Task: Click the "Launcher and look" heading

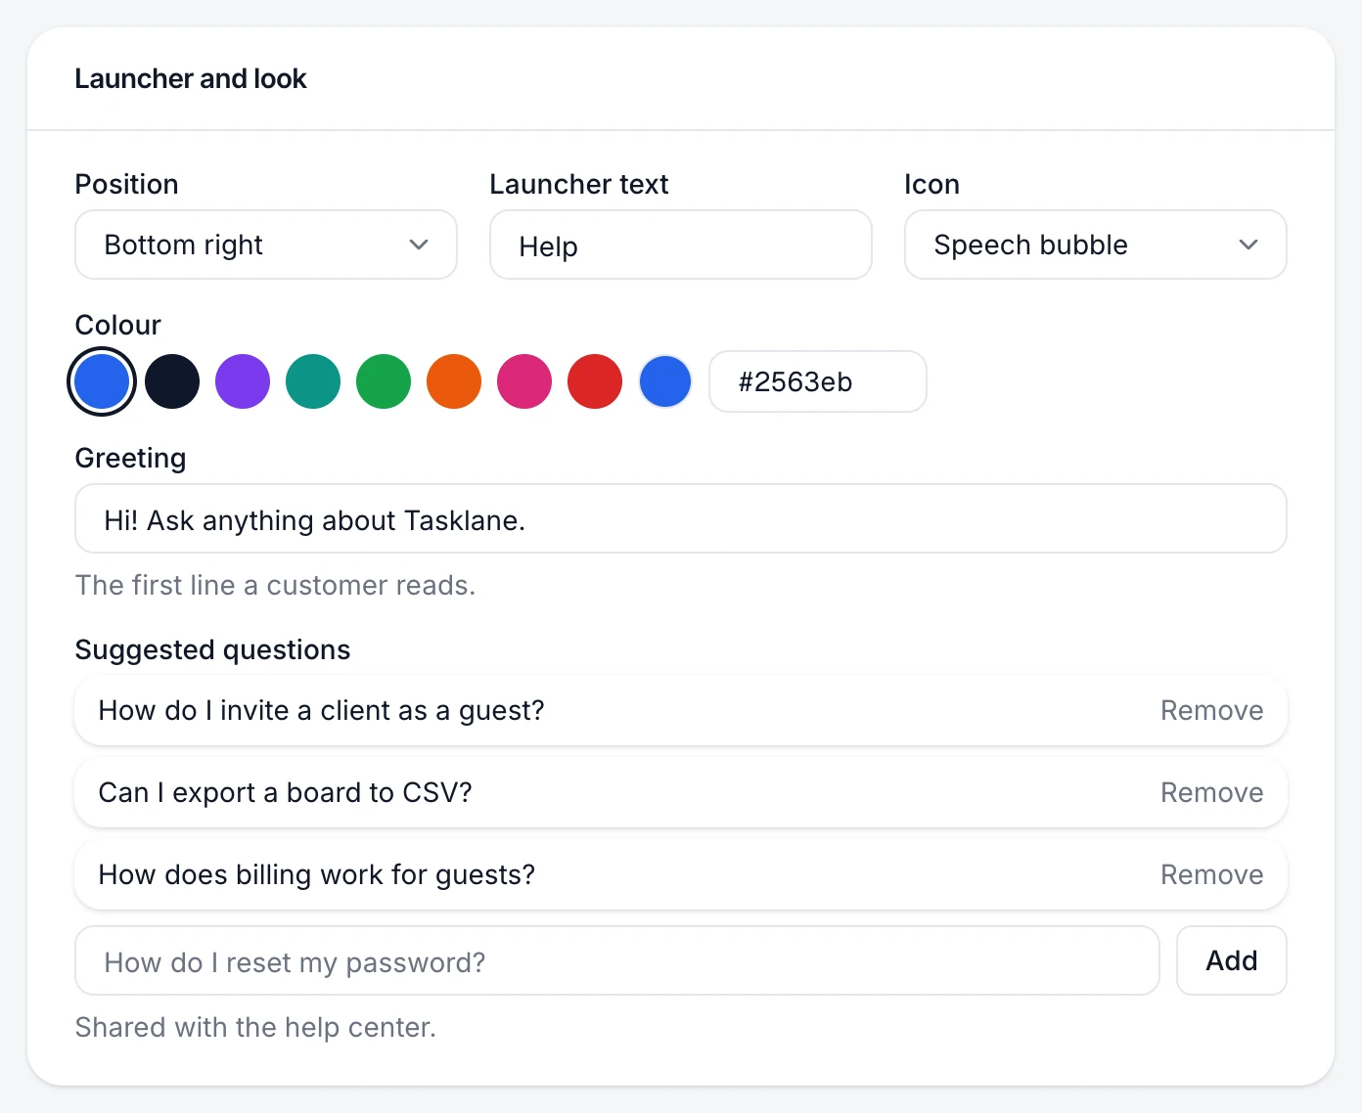Action: coord(191,78)
